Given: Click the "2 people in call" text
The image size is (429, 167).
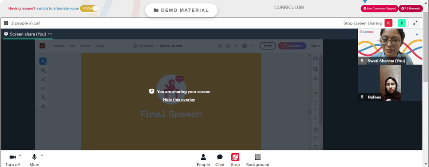Looking at the screenshot, I should point(26,23).
